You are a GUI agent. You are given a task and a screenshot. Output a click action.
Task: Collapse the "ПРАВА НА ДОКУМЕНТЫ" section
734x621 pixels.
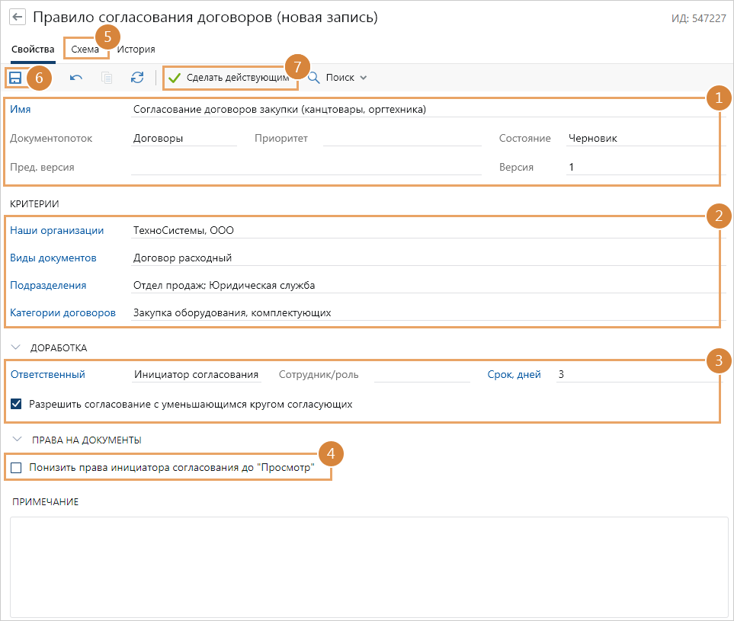16,440
